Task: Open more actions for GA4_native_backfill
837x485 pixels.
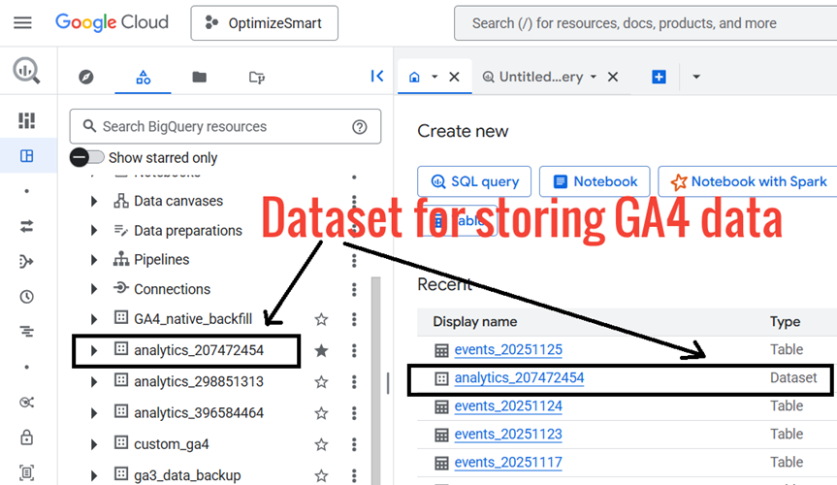Action: pos(354,319)
